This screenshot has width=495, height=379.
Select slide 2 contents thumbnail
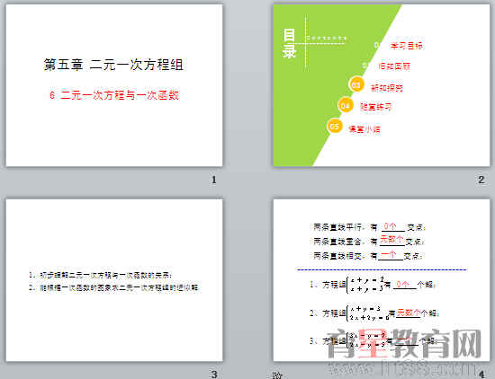pos(382,85)
